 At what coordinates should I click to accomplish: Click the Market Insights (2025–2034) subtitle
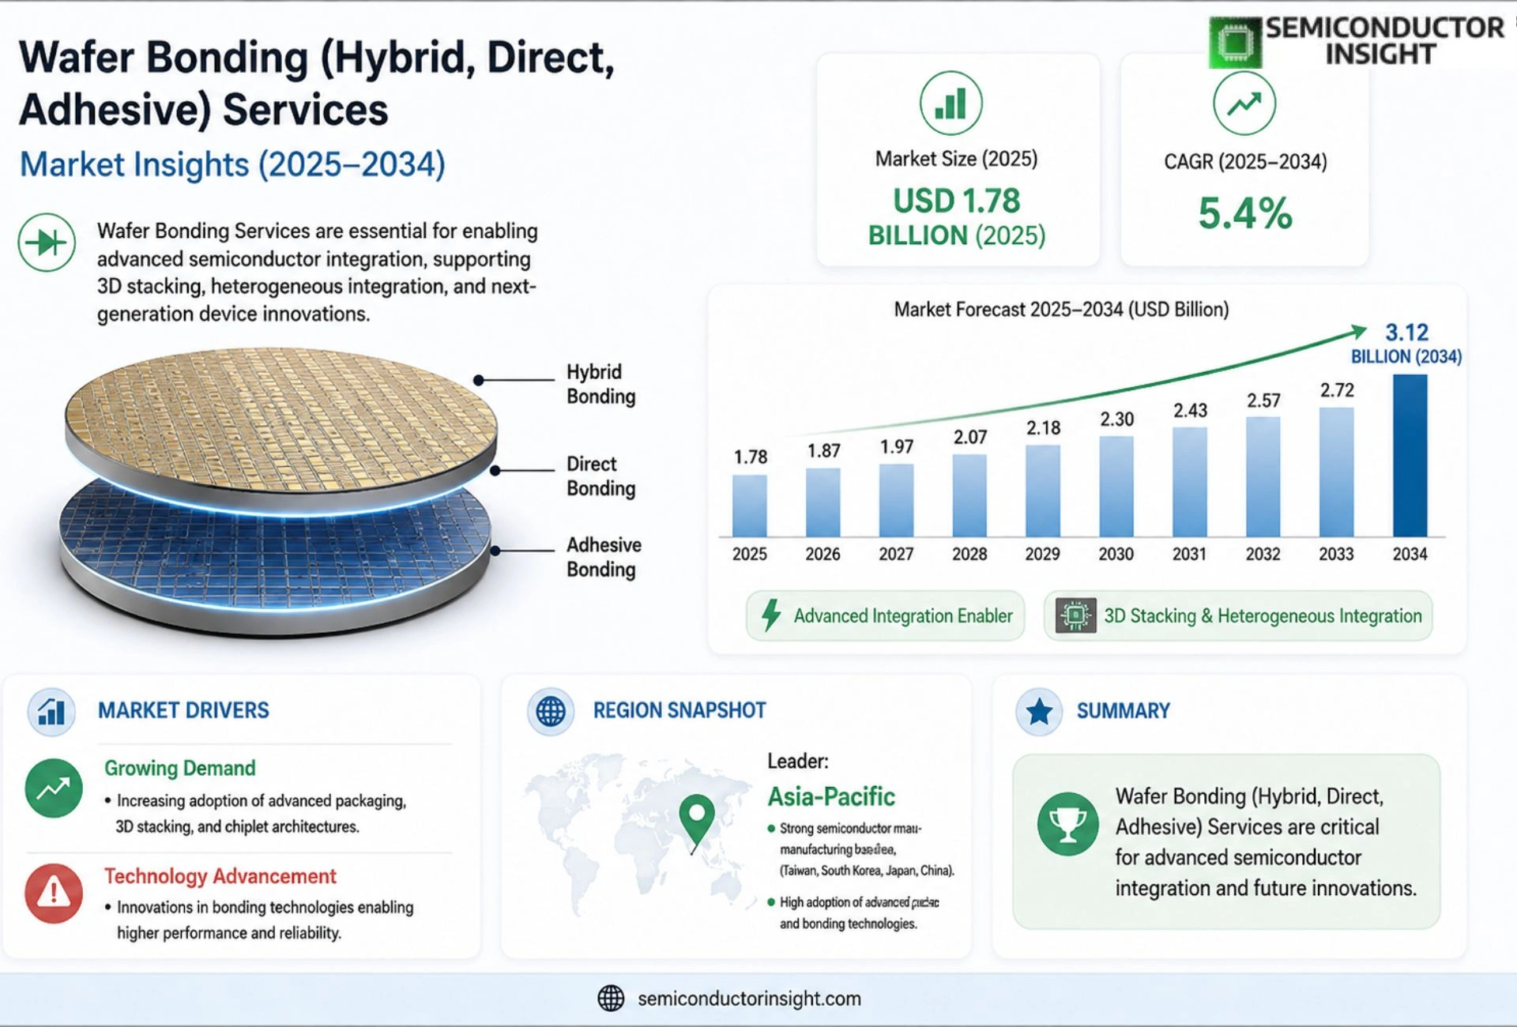232,164
